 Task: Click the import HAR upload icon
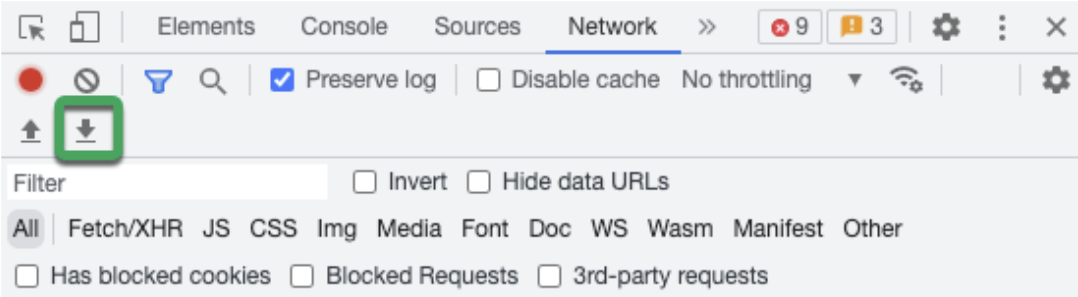coord(30,131)
